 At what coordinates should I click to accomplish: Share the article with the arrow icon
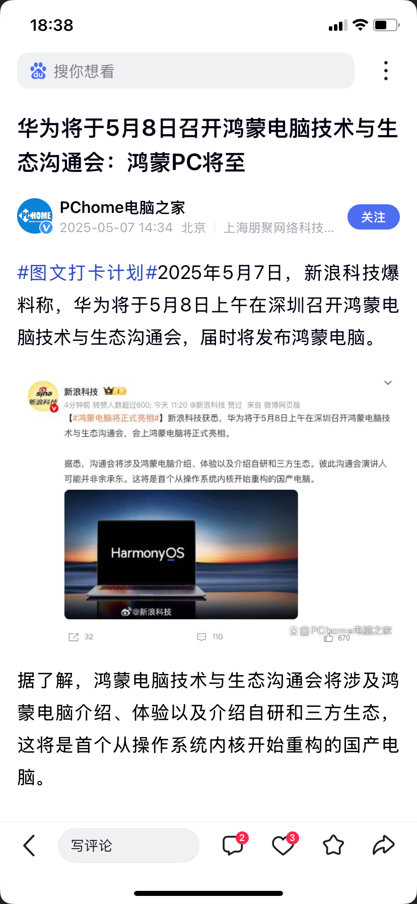click(383, 845)
